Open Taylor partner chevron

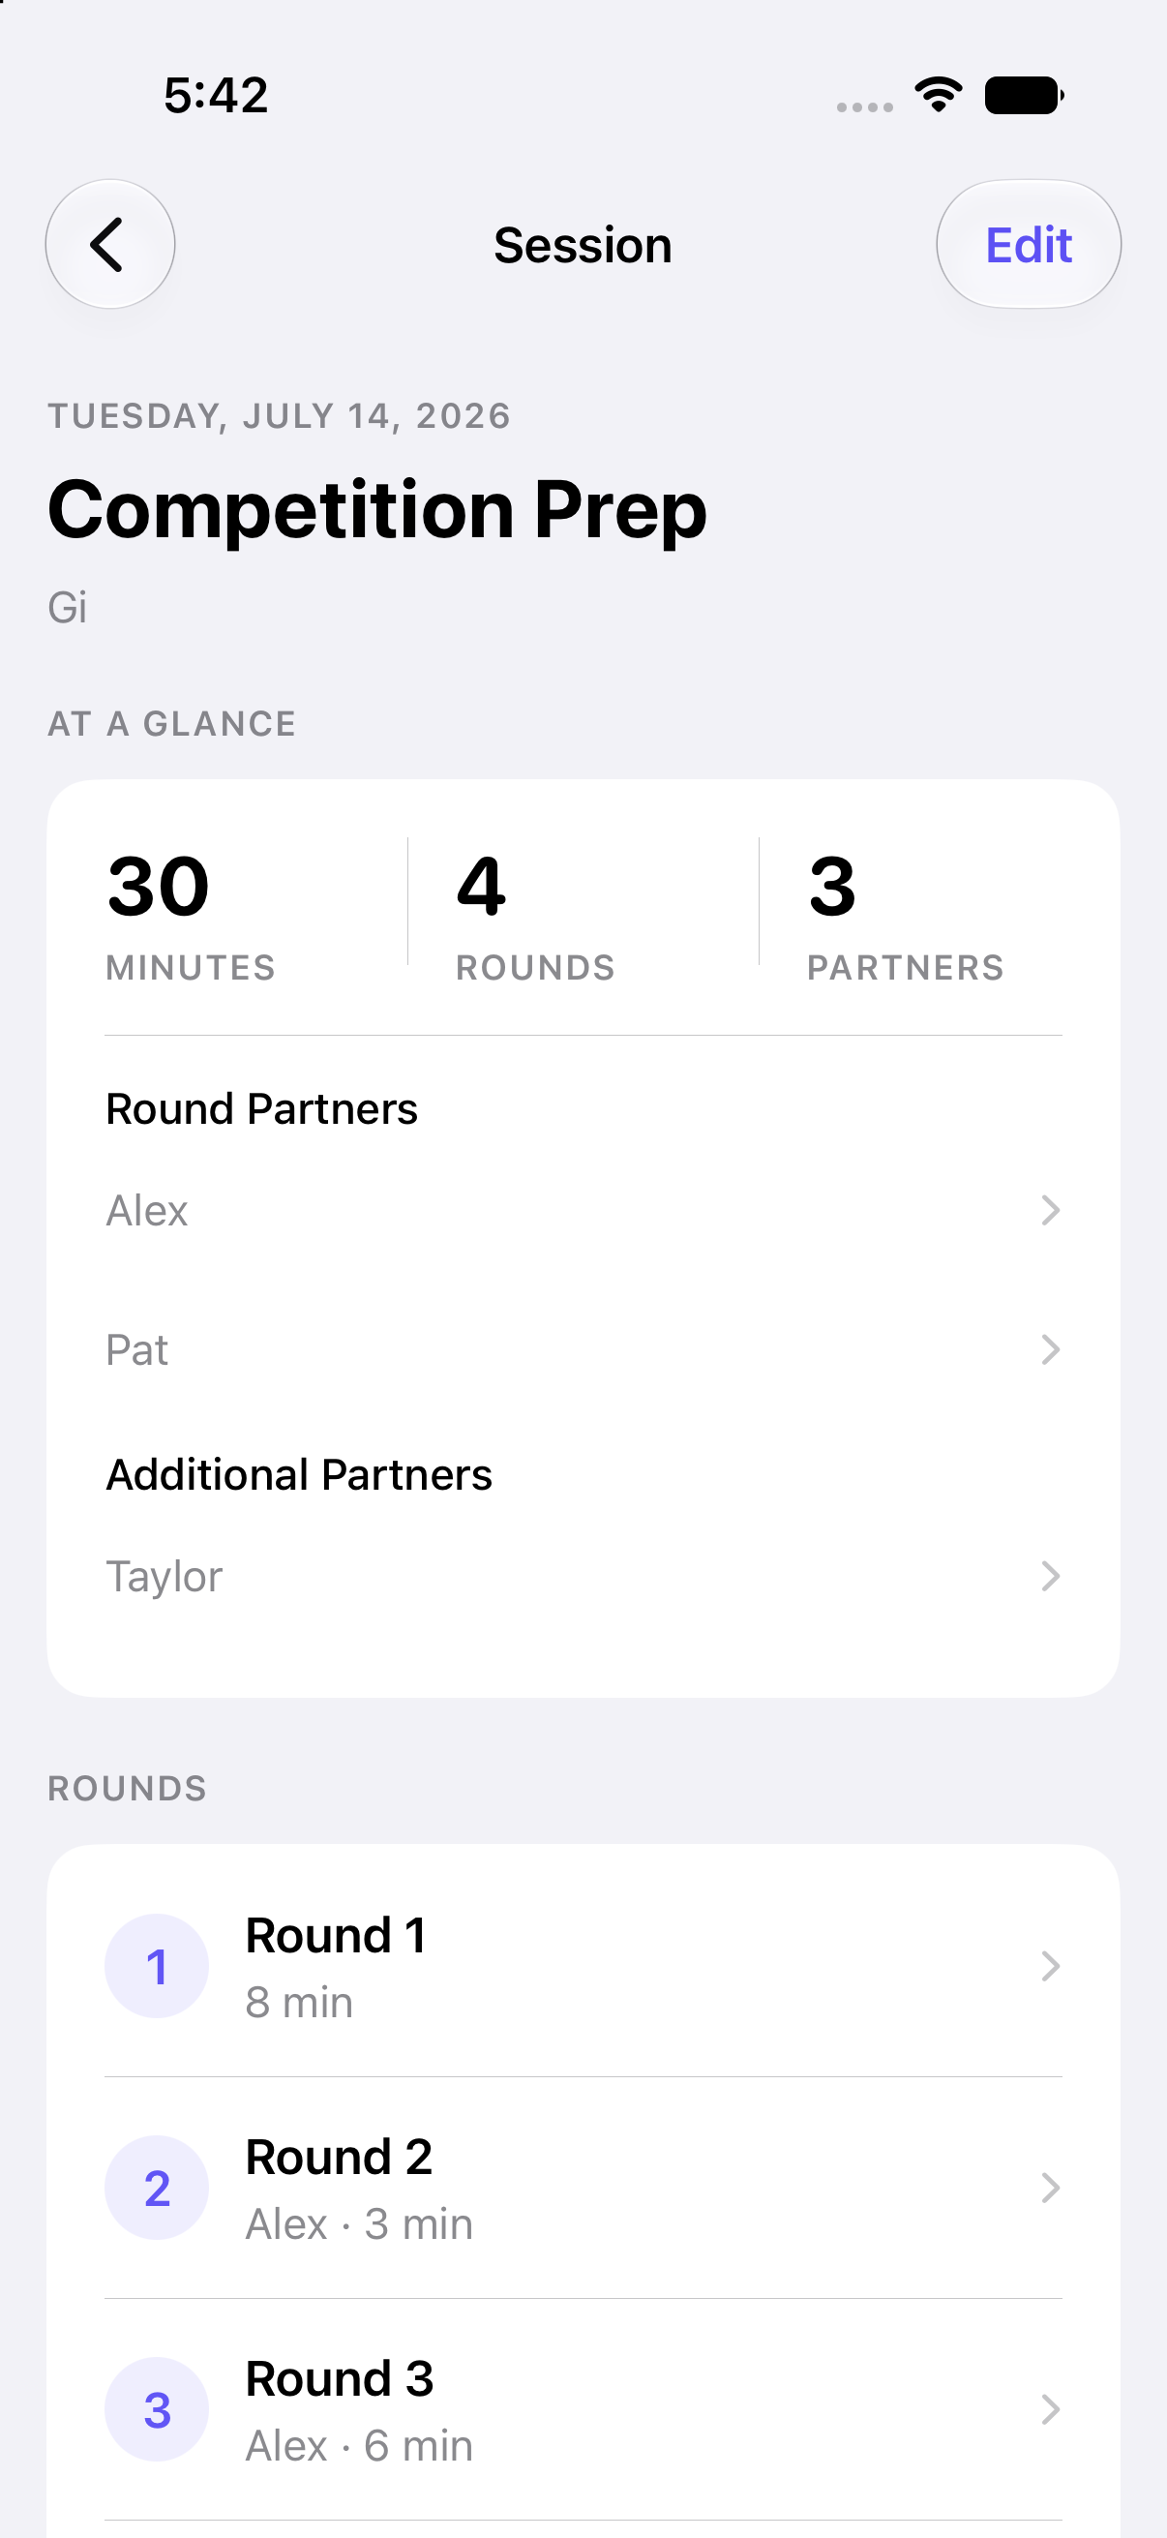click(x=1050, y=1576)
